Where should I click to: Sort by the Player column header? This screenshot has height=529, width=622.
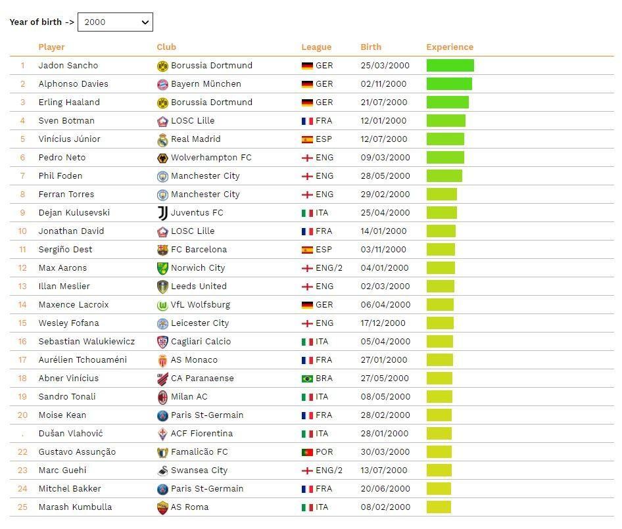(x=51, y=47)
